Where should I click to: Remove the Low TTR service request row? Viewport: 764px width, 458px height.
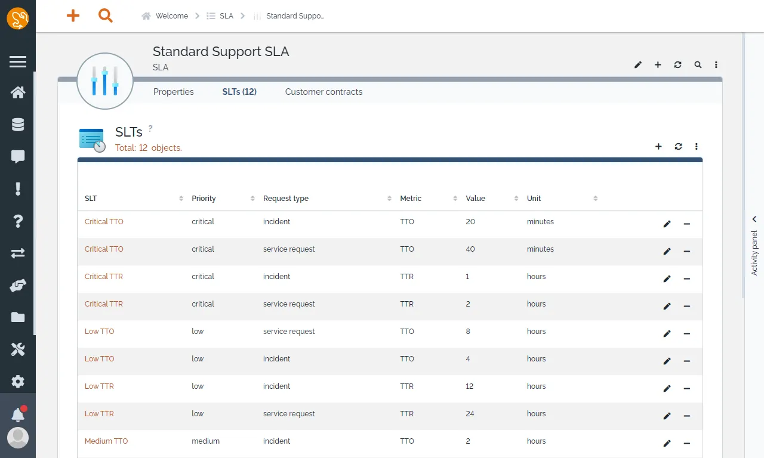click(x=687, y=416)
